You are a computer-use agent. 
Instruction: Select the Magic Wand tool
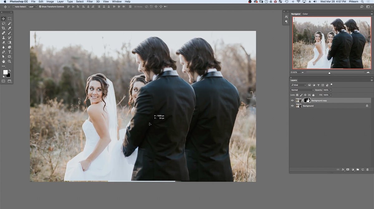point(10,23)
